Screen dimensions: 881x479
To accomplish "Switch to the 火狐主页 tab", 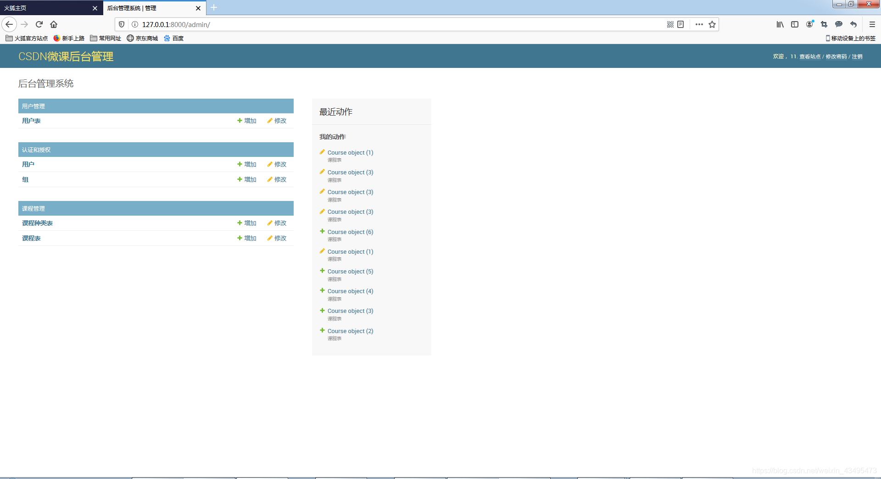I will [x=46, y=8].
